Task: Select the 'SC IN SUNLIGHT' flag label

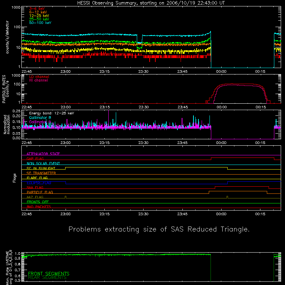Action: tap(41, 168)
